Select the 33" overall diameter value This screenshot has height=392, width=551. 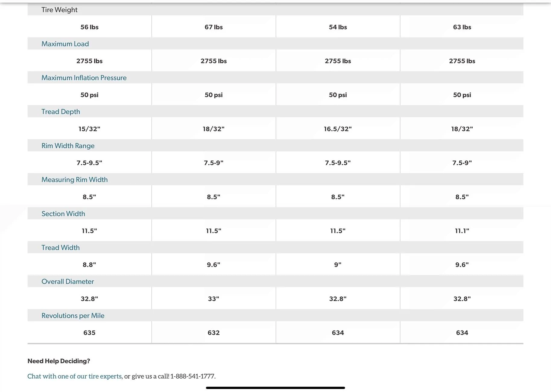pos(214,299)
